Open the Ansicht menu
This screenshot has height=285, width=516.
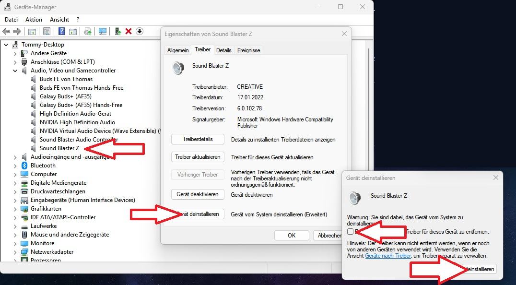click(x=59, y=20)
